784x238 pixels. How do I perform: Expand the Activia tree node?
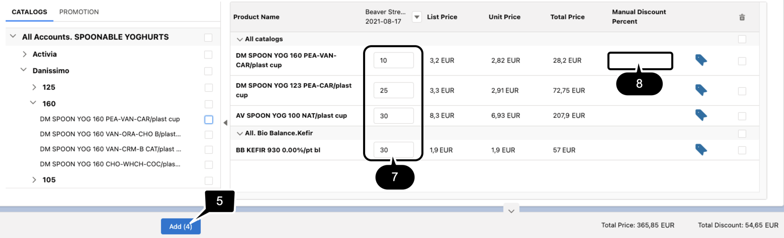point(25,54)
